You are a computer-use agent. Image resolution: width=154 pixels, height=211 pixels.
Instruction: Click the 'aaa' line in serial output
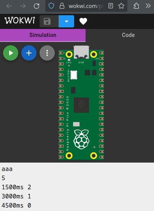7,169
